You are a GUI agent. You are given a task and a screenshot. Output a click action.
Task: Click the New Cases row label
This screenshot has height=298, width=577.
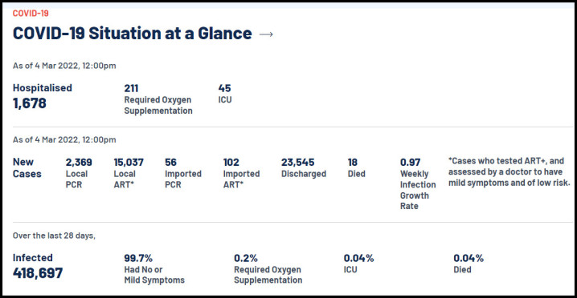27,167
